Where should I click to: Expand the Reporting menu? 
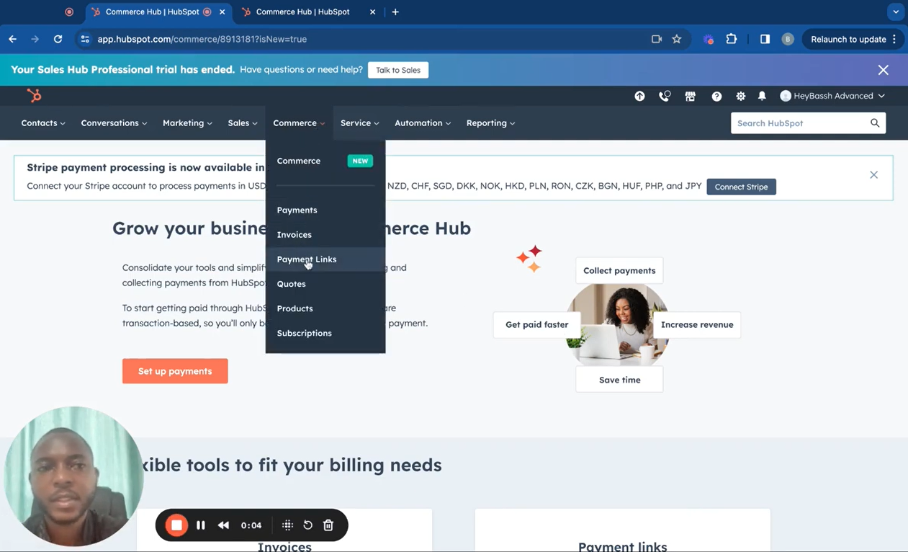point(490,123)
